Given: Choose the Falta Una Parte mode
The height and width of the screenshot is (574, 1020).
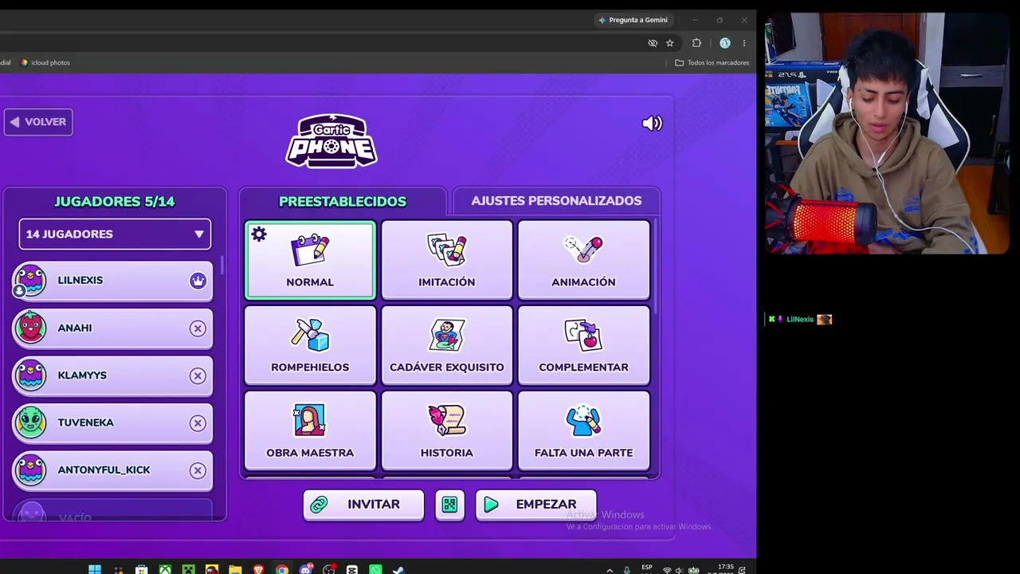Looking at the screenshot, I should (583, 431).
